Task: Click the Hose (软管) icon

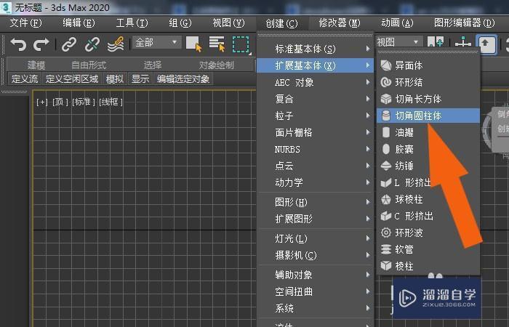Action: pos(385,249)
